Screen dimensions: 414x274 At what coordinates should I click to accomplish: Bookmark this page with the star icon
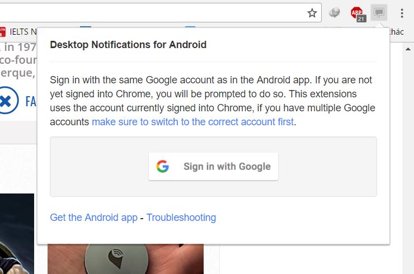click(312, 12)
